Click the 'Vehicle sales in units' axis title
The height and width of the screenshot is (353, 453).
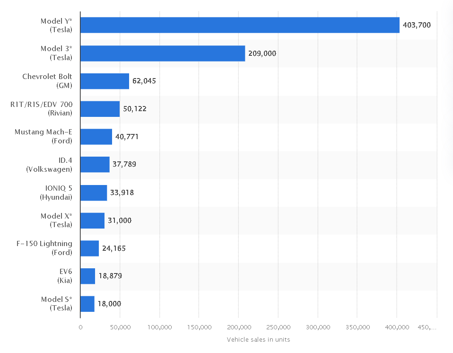(258, 339)
